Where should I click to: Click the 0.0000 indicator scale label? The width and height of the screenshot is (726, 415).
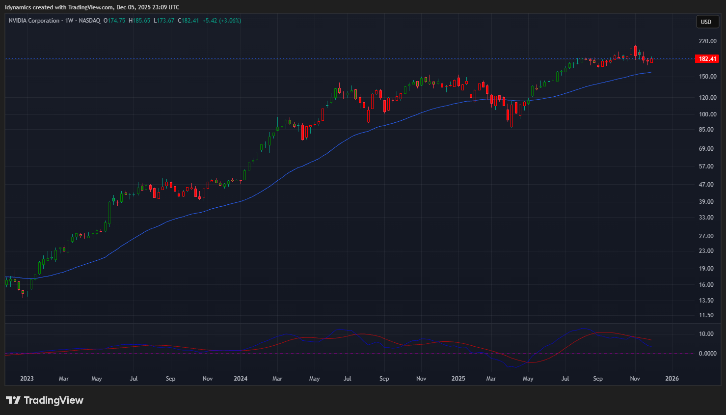click(707, 354)
